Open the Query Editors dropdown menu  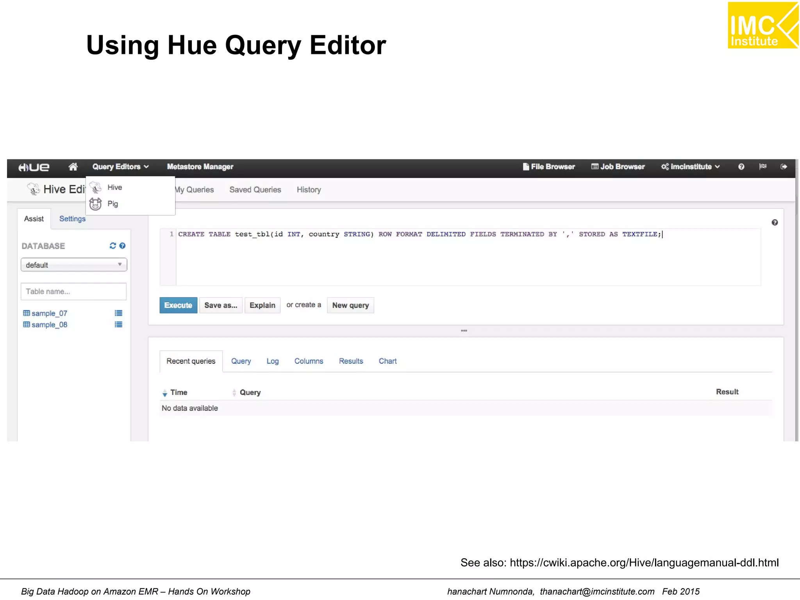[x=120, y=167]
